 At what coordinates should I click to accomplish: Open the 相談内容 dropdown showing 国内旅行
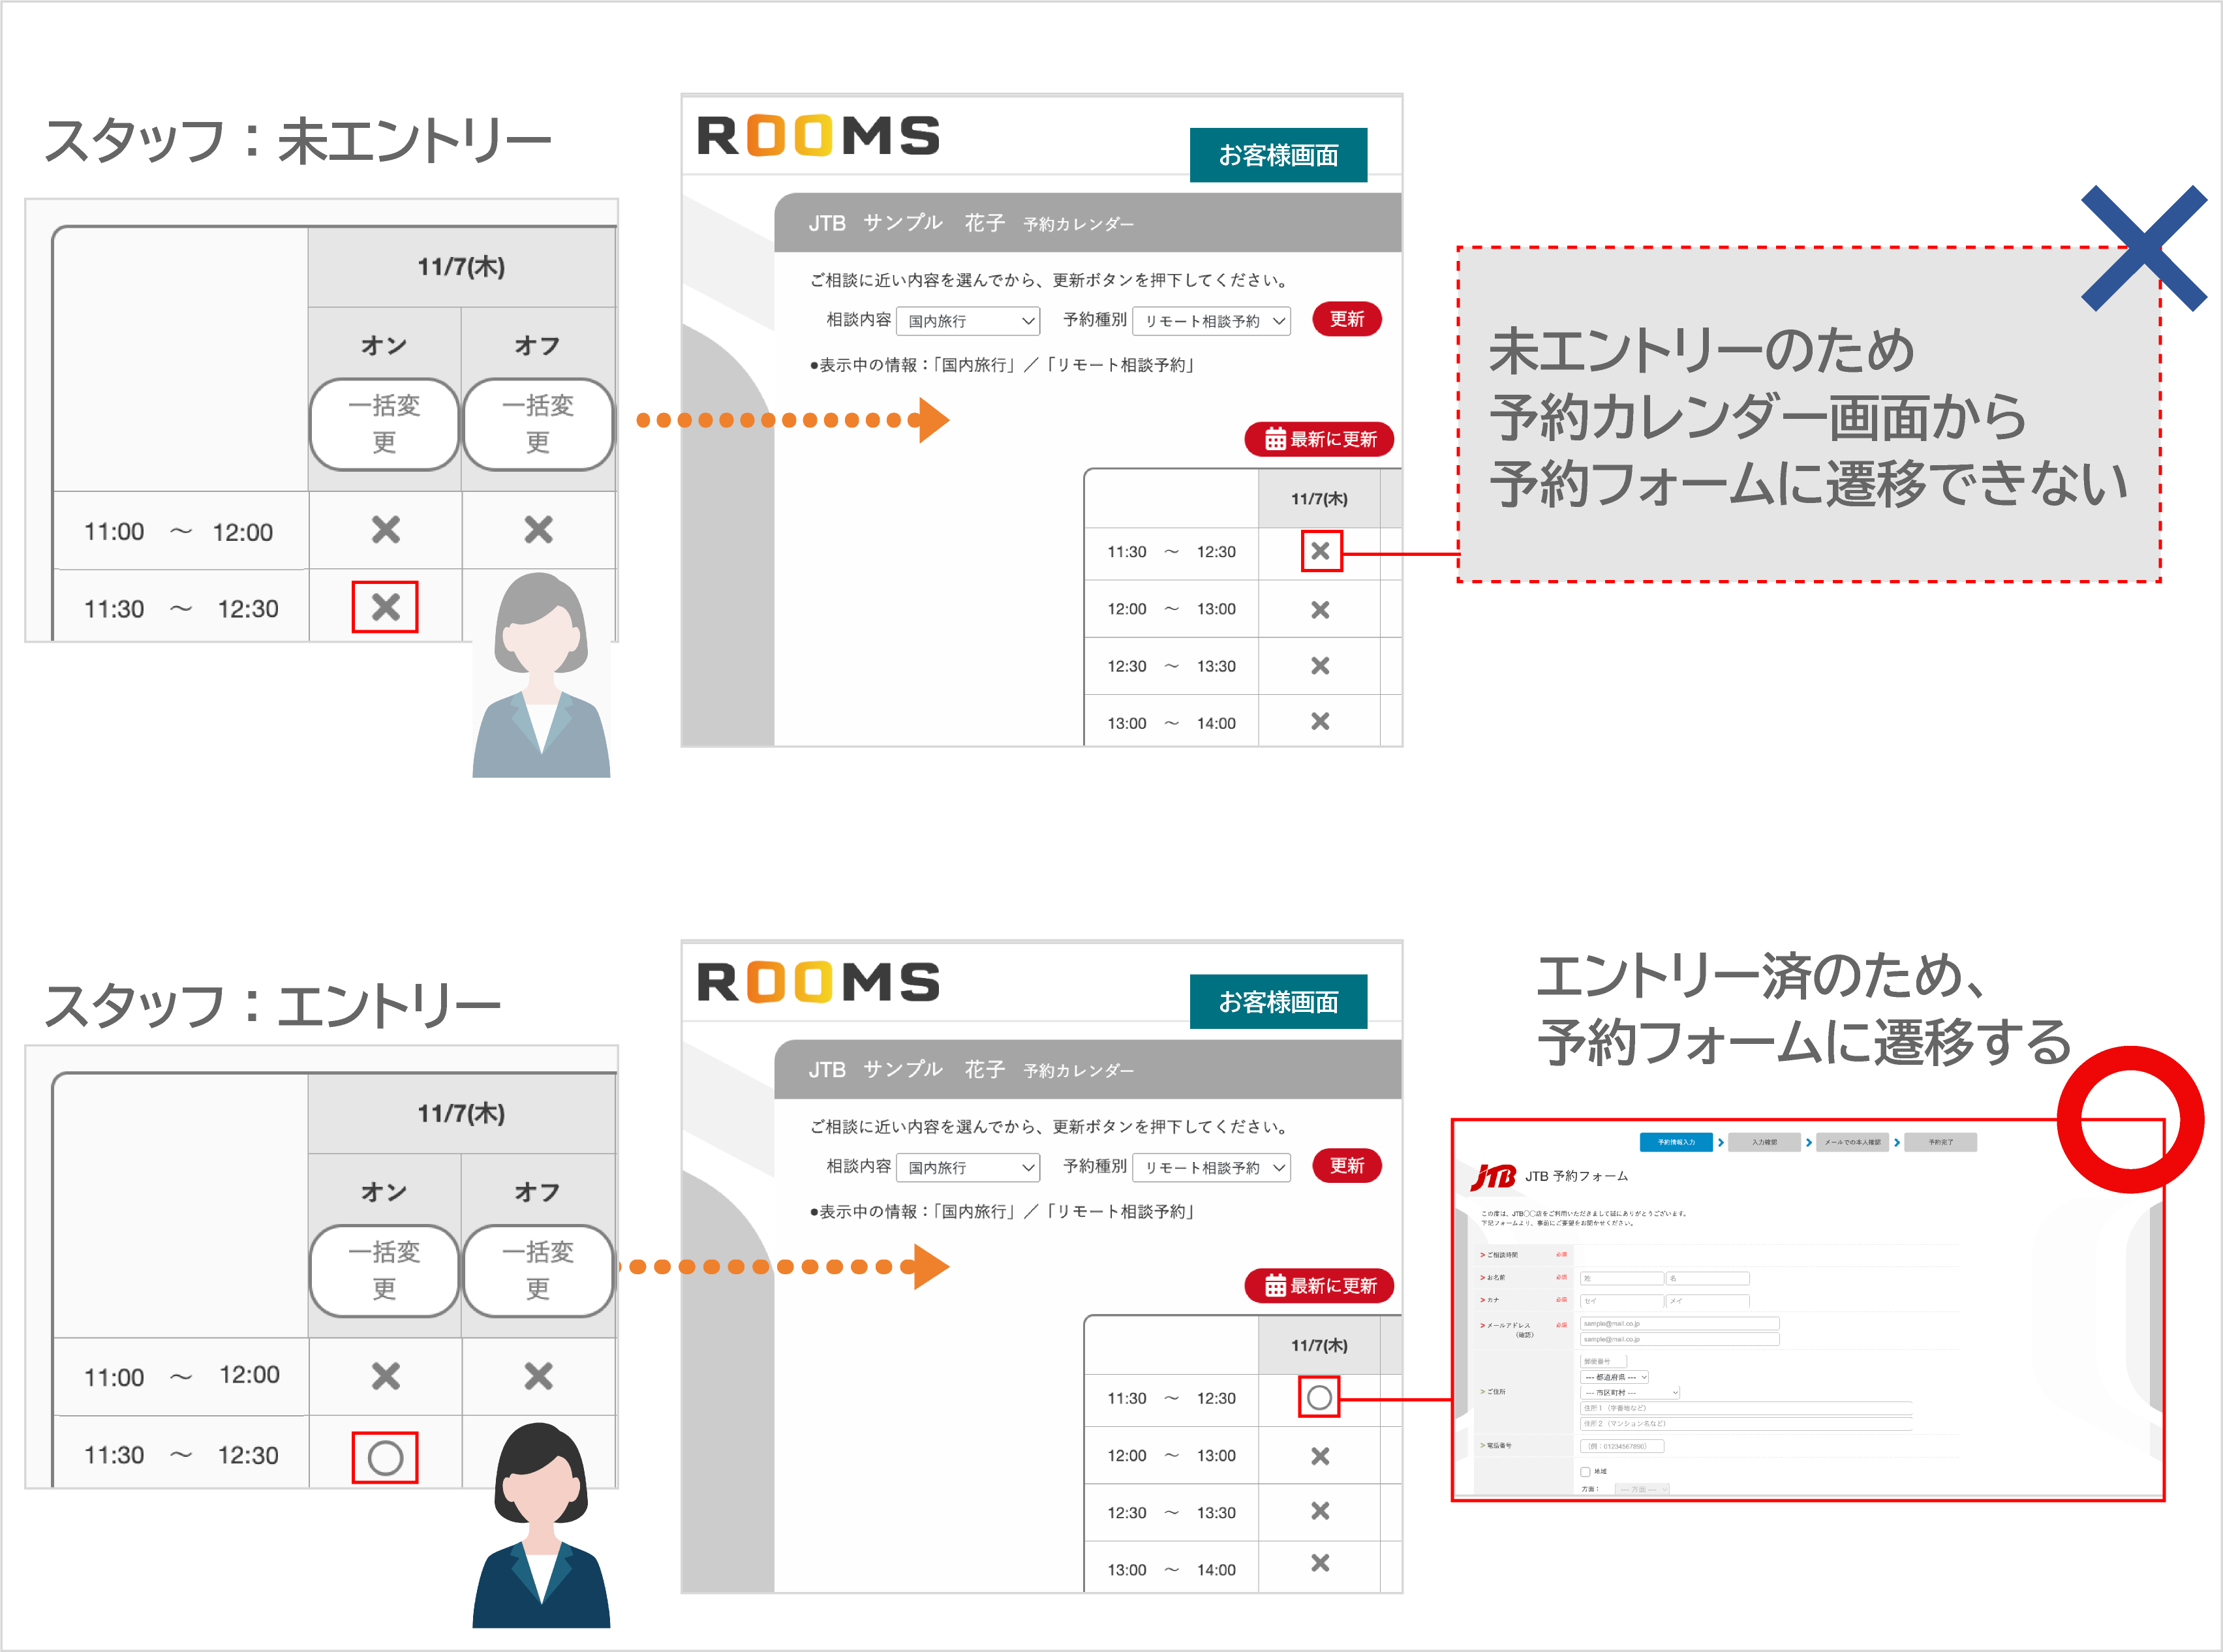[967, 320]
